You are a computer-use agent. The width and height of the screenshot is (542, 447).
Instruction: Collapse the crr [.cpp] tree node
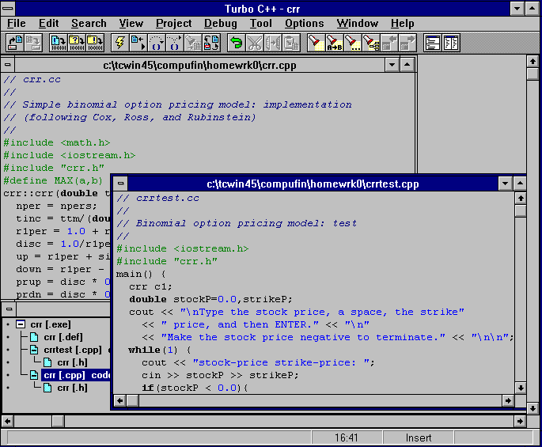(x=34, y=375)
